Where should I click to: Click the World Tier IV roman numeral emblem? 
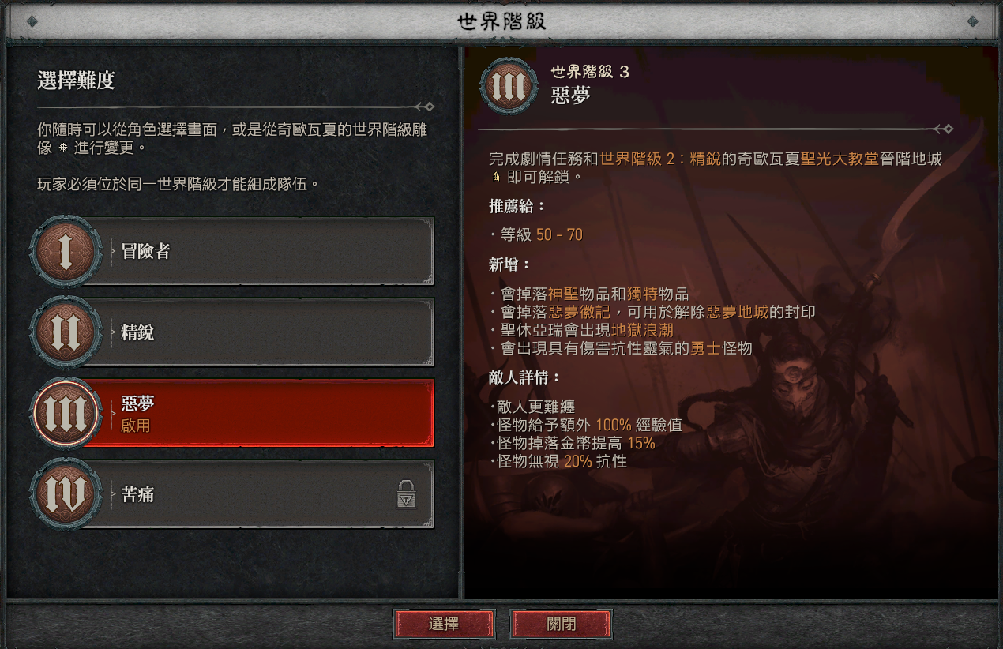point(66,495)
